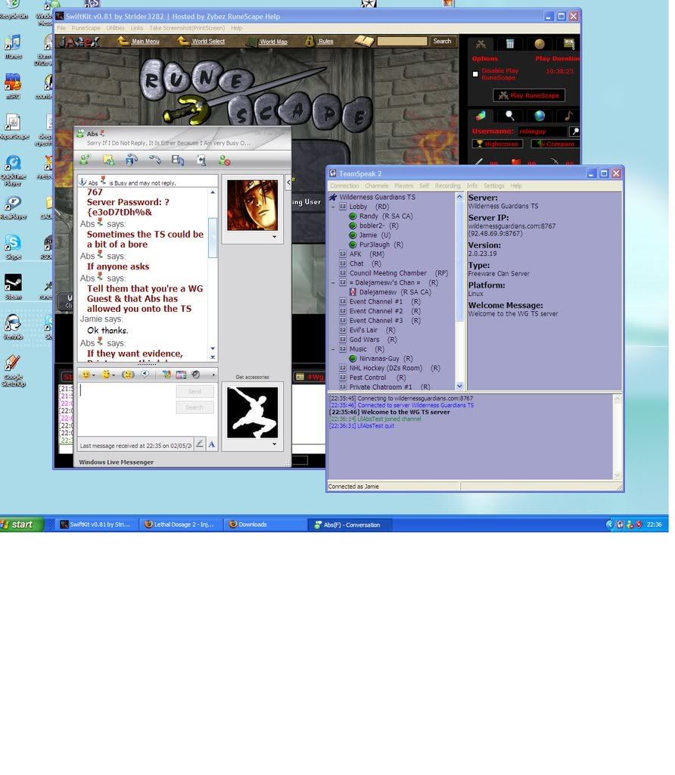Select the God Wars channel in TeamSpeak

tap(364, 340)
